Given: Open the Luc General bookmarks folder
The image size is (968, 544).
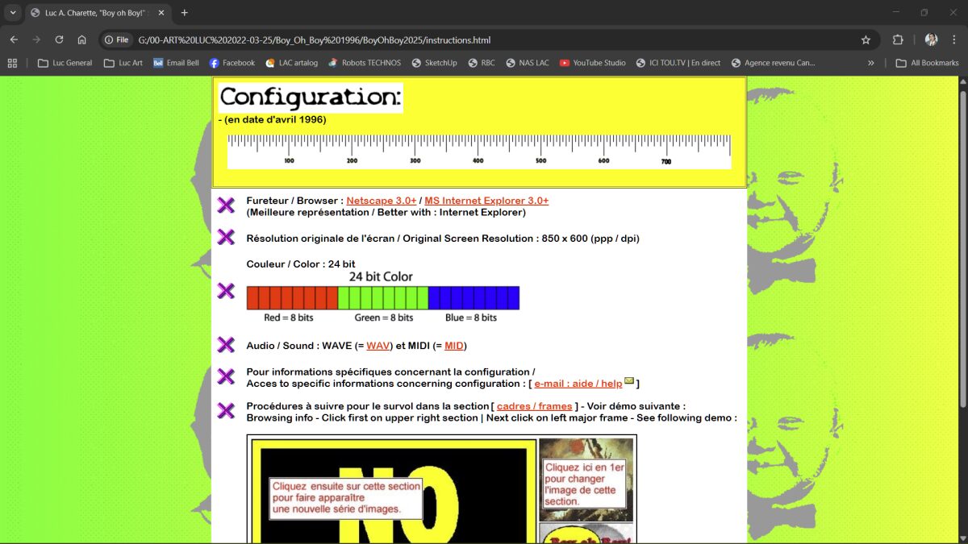Looking at the screenshot, I should pos(65,62).
